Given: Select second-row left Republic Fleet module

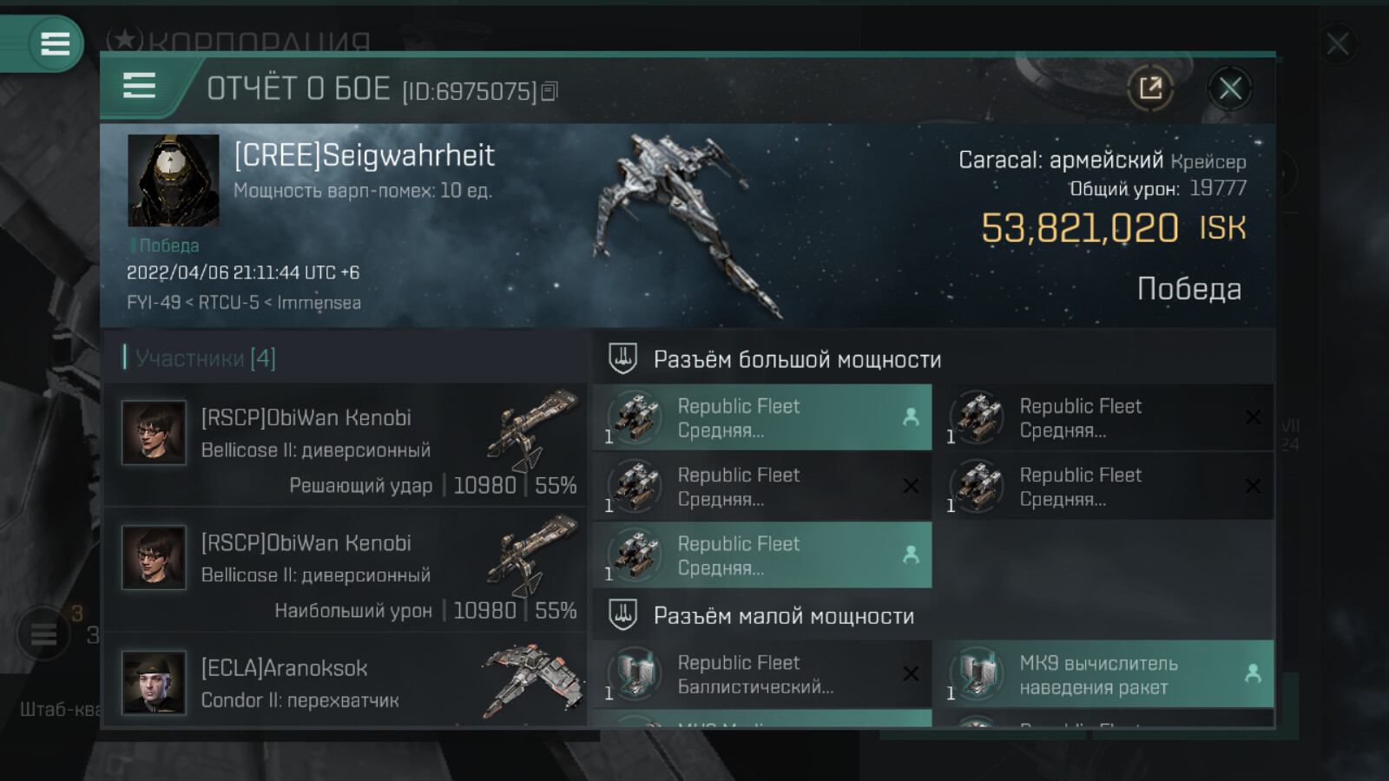Looking at the screenshot, I should (x=762, y=486).
